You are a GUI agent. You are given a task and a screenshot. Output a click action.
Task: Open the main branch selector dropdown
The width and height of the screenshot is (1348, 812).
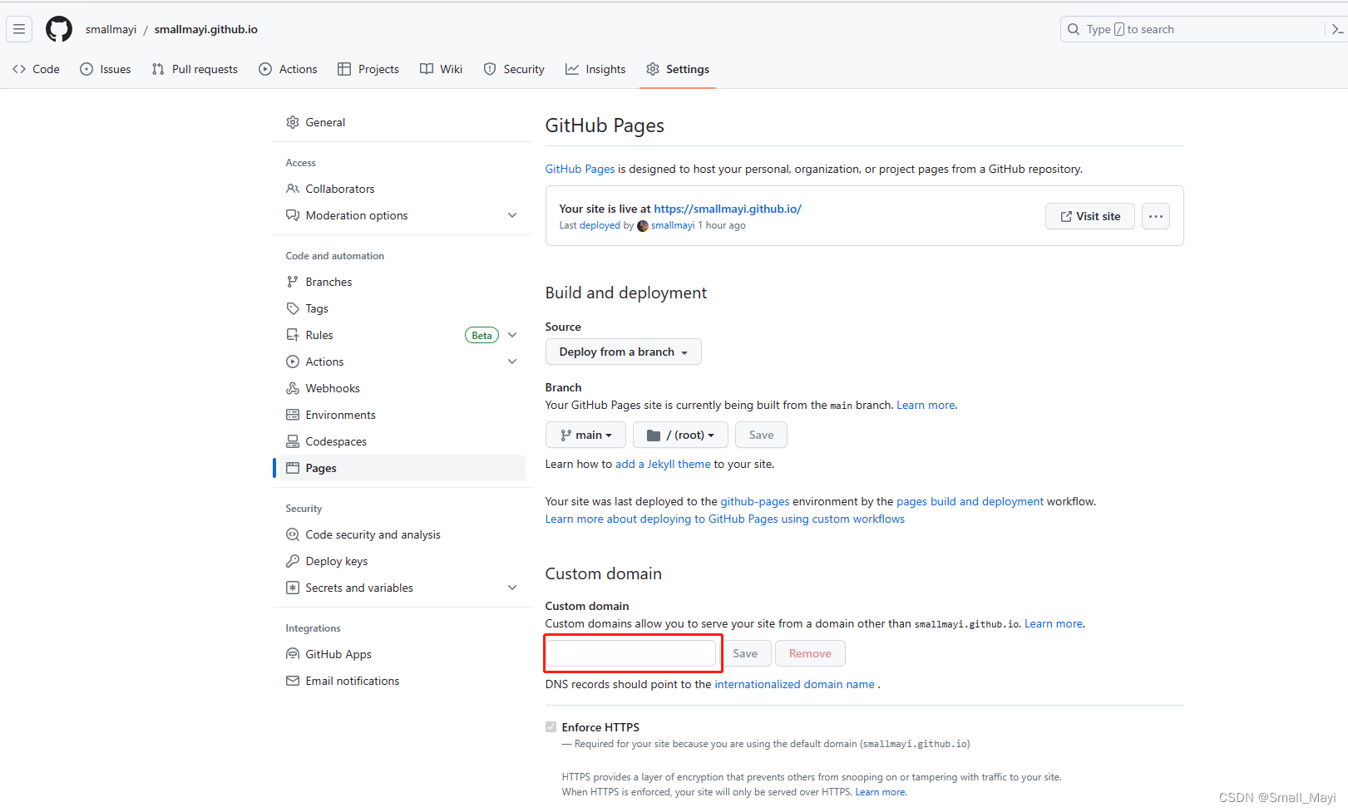[585, 435]
